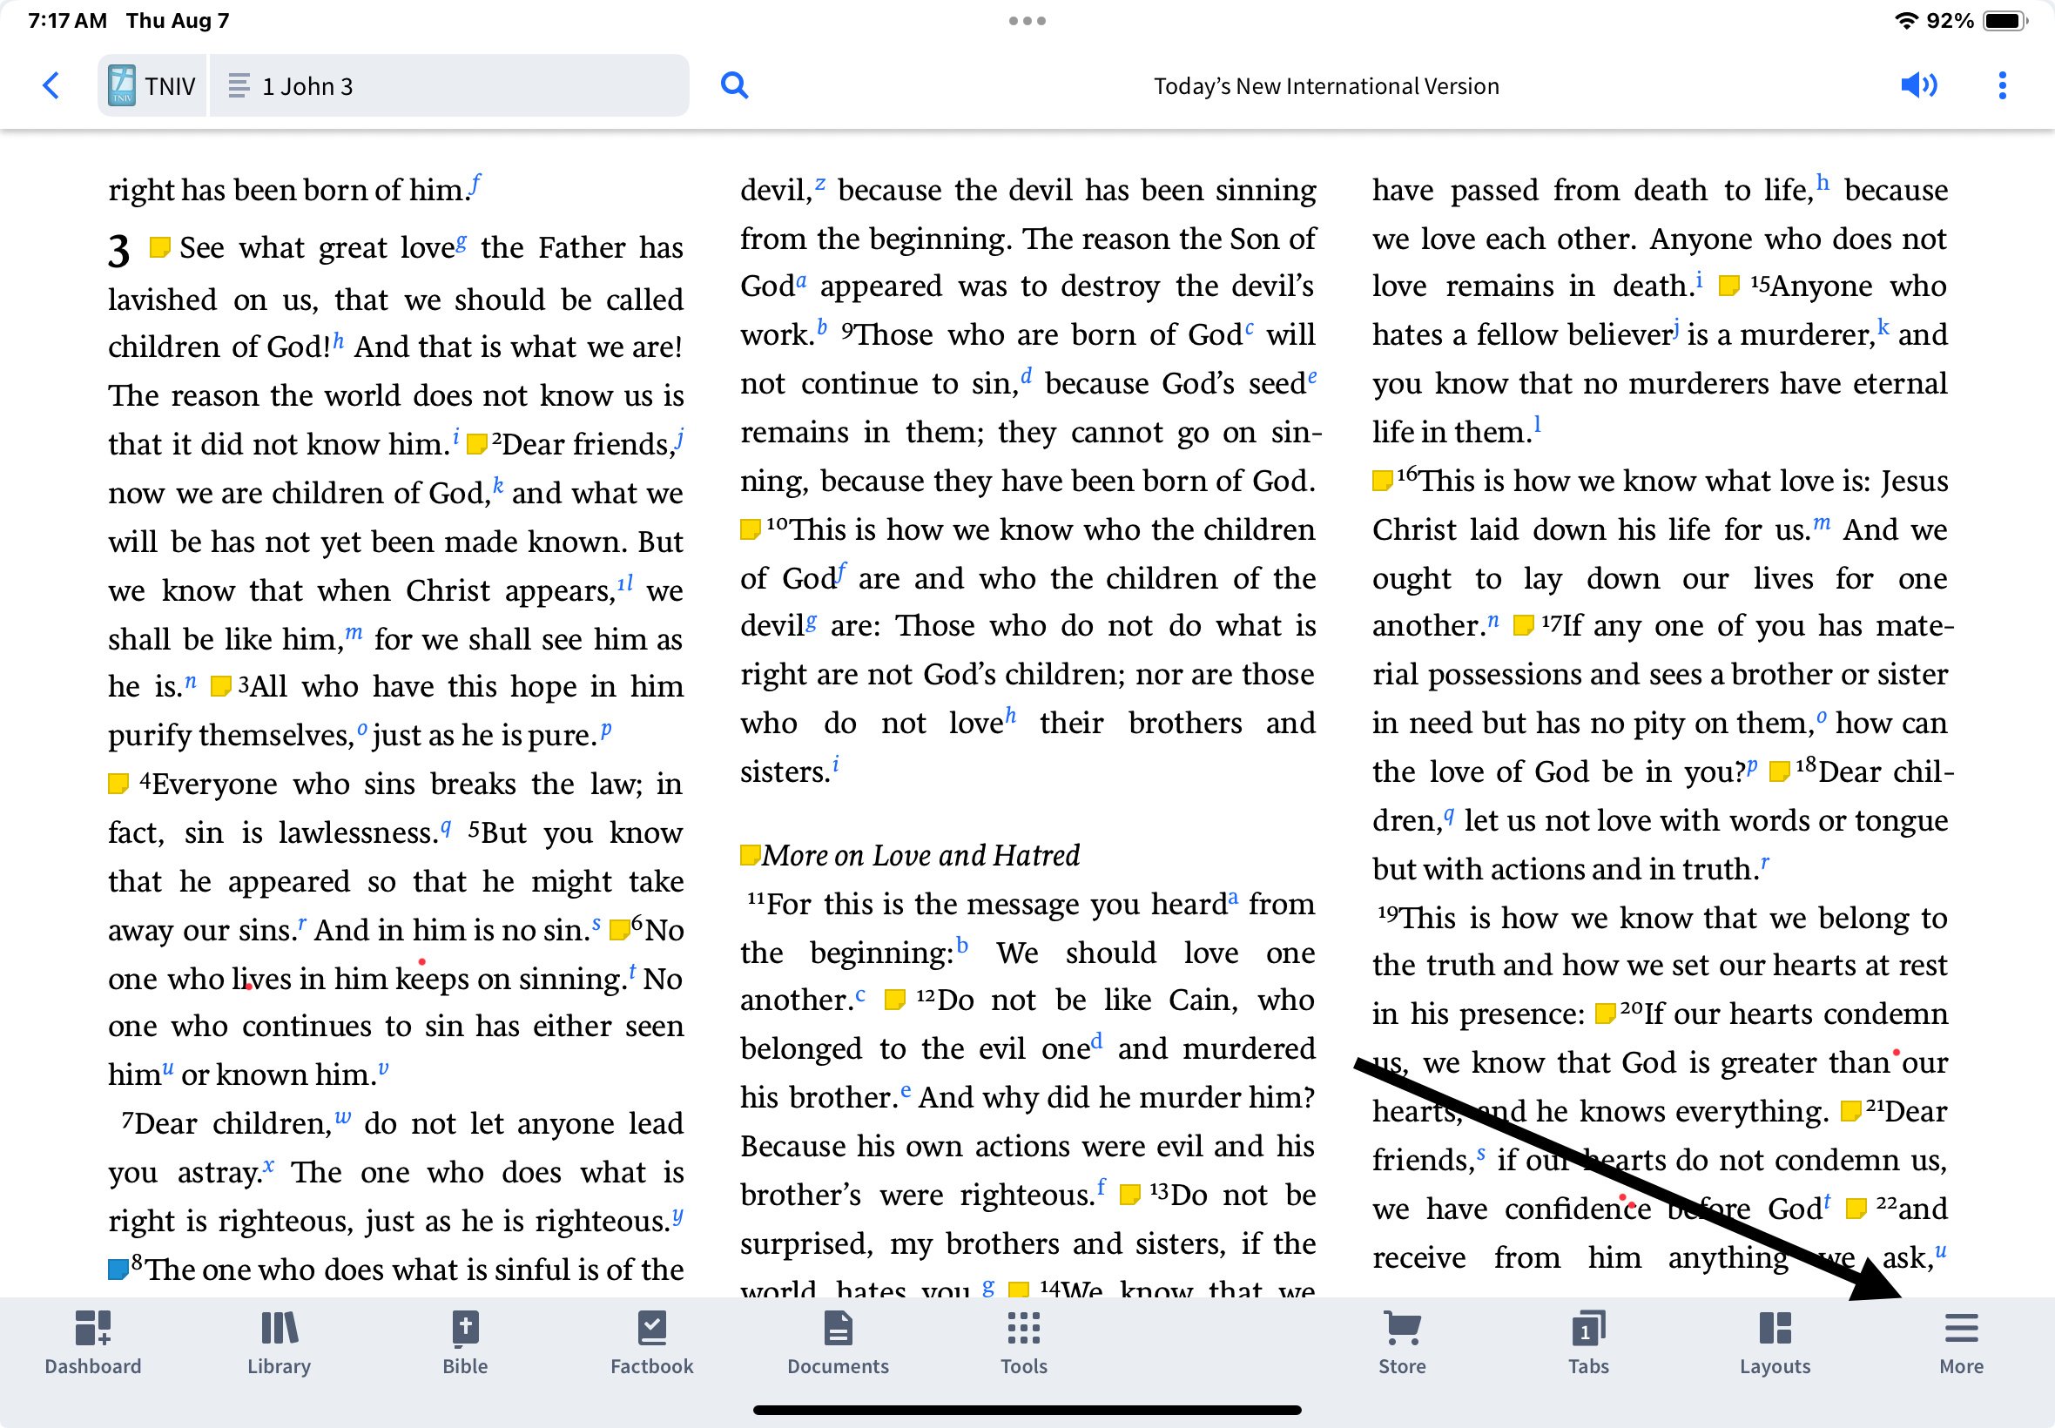
Task: Tap footnote f after "born of him."
Action: click(475, 184)
